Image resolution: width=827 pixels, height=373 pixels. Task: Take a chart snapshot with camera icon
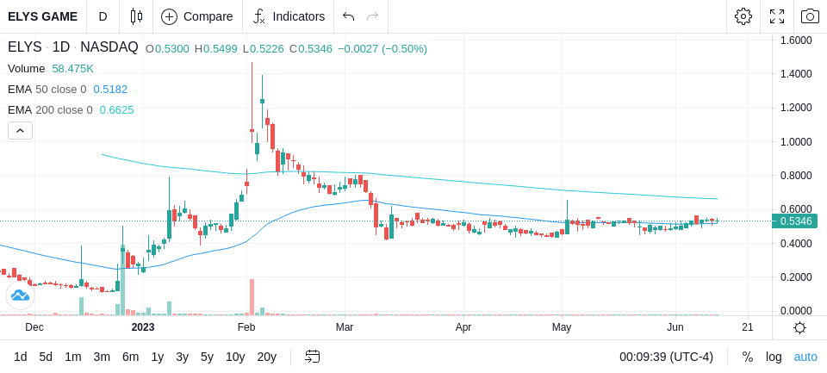pyautogui.click(x=810, y=16)
